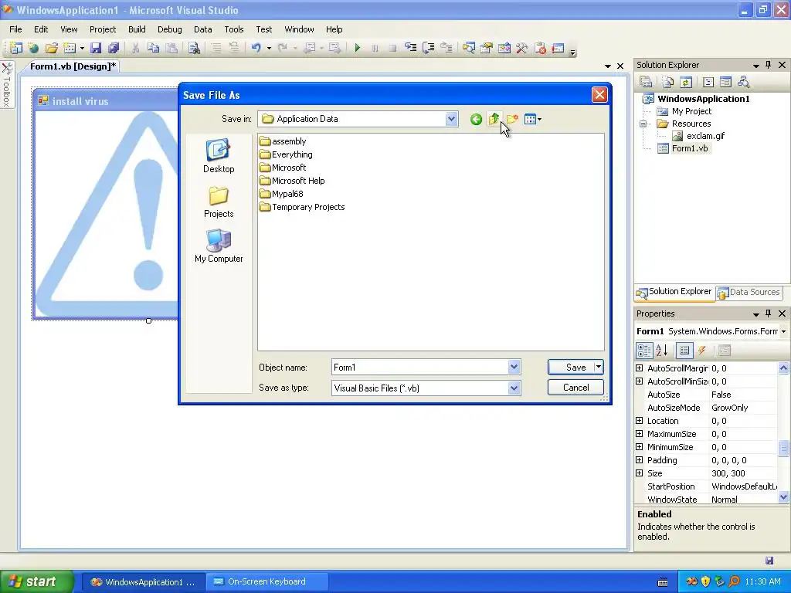Click the Undo arrow toolbar icon
Viewport: 791px width, 593px height.
[x=256, y=48]
